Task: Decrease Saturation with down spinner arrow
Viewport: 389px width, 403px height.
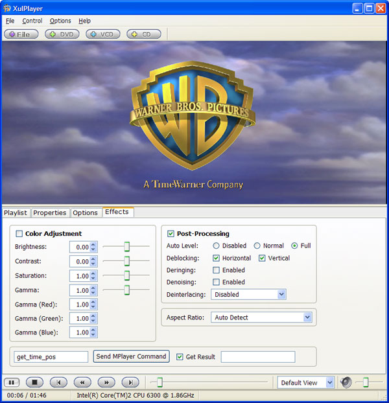Action: pos(93,279)
